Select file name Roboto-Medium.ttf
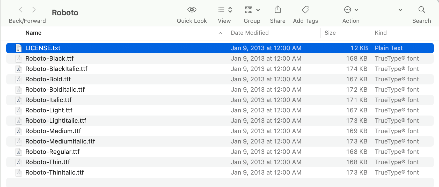Viewport: 439px width, 187px height. click(x=53, y=131)
